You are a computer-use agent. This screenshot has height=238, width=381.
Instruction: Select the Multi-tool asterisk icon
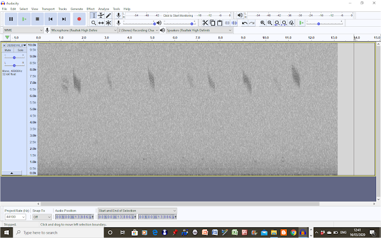(108, 23)
